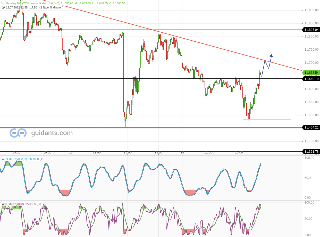
Task: Open the timeframe selector (2 Tage, 5 Minuten)
Action: point(51,7)
